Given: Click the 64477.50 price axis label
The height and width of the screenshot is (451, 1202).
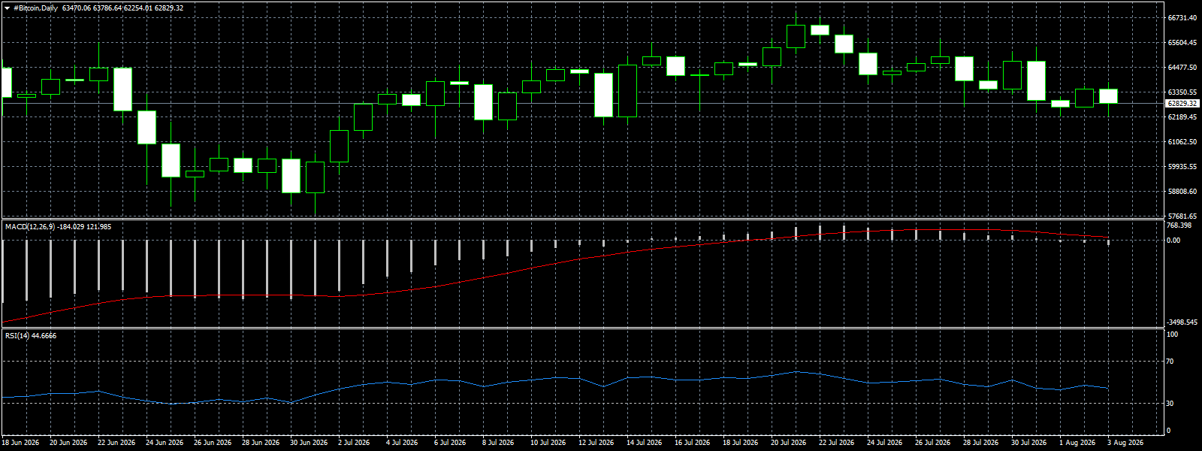Looking at the screenshot, I should click(x=1182, y=68).
